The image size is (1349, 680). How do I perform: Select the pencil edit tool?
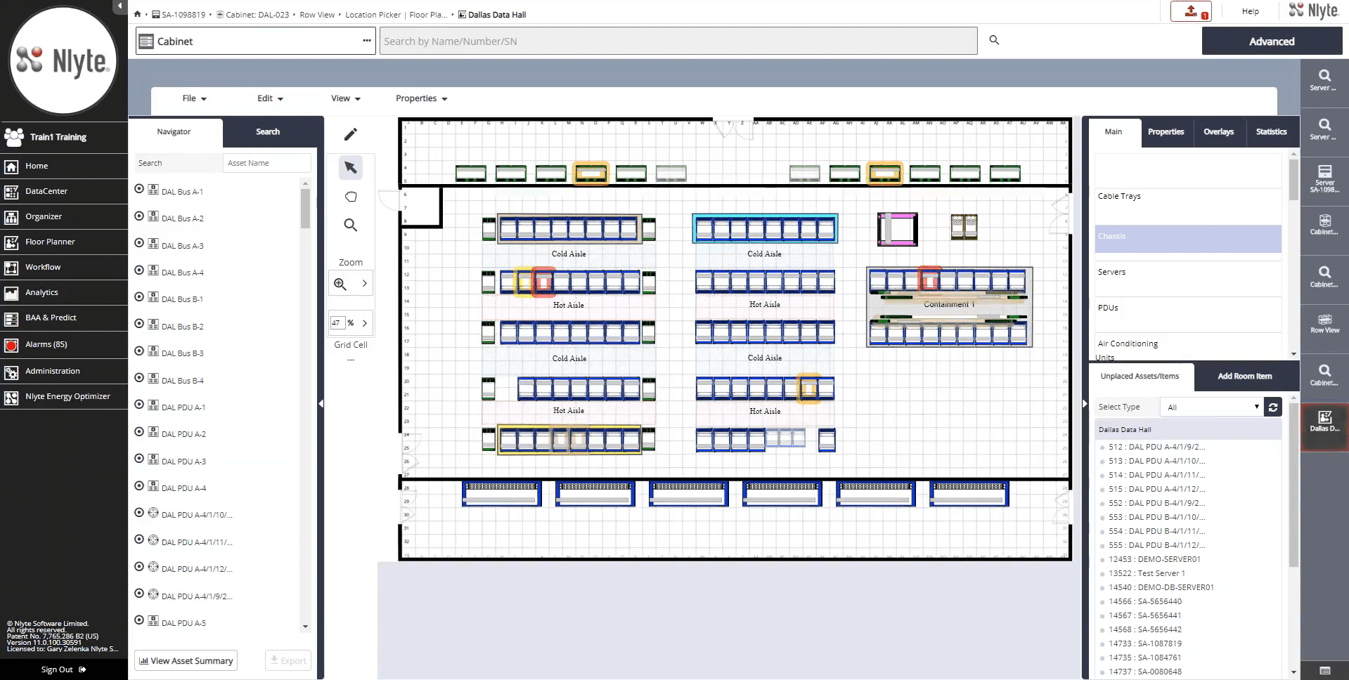coord(350,134)
